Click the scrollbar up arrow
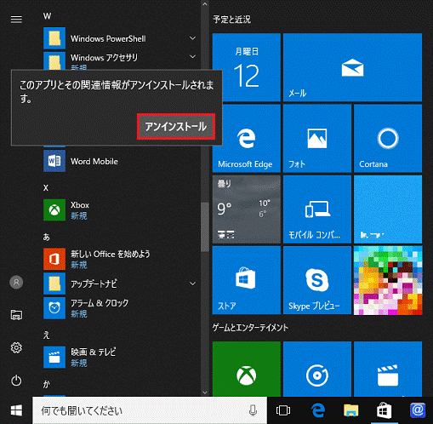 pos(204,4)
